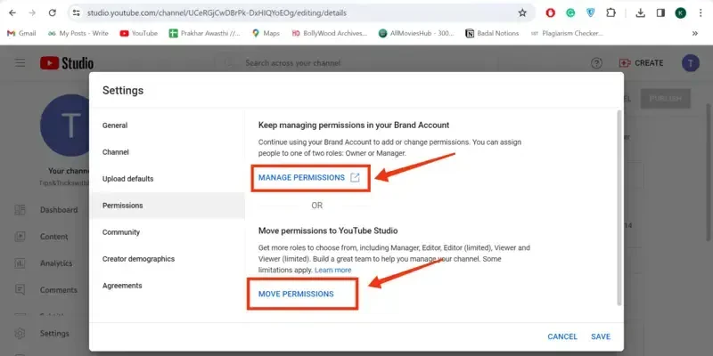
Task: Select the General settings tab
Action: coord(168,125)
